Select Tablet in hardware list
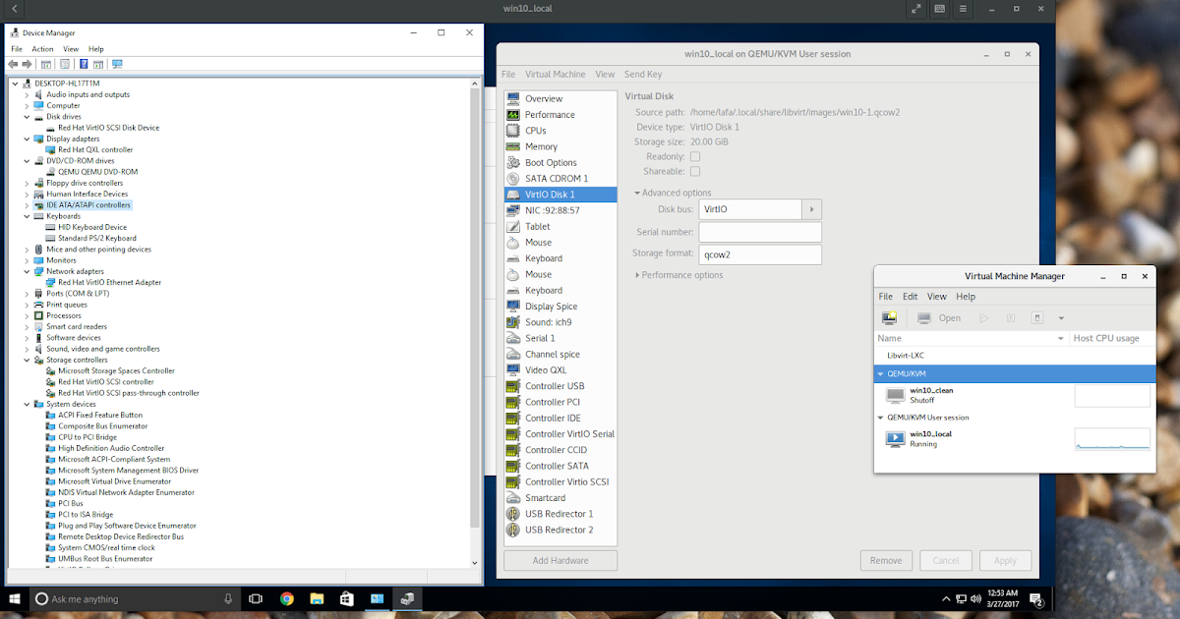1180x619 pixels. coord(560,227)
